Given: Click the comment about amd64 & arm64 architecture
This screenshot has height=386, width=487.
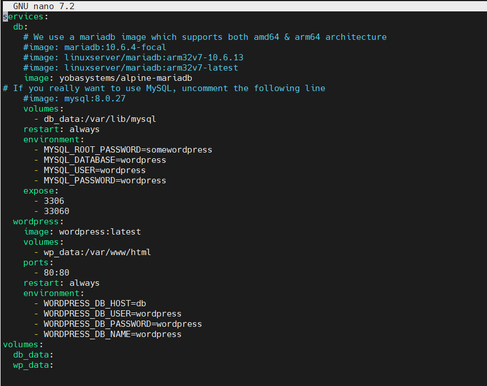Looking at the screenshot, I should click(205, 37).
